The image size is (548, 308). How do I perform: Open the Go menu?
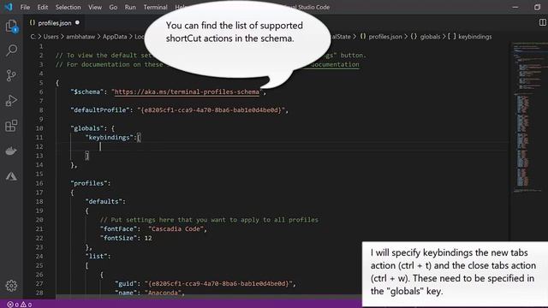click(113, 7)
